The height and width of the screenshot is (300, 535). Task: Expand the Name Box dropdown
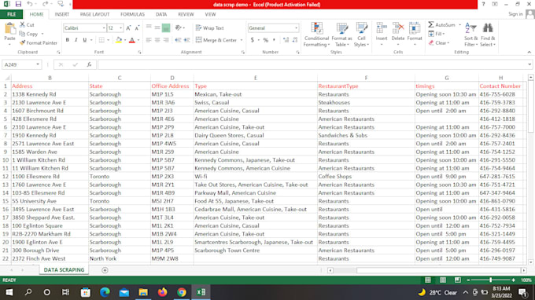point(38,64)
